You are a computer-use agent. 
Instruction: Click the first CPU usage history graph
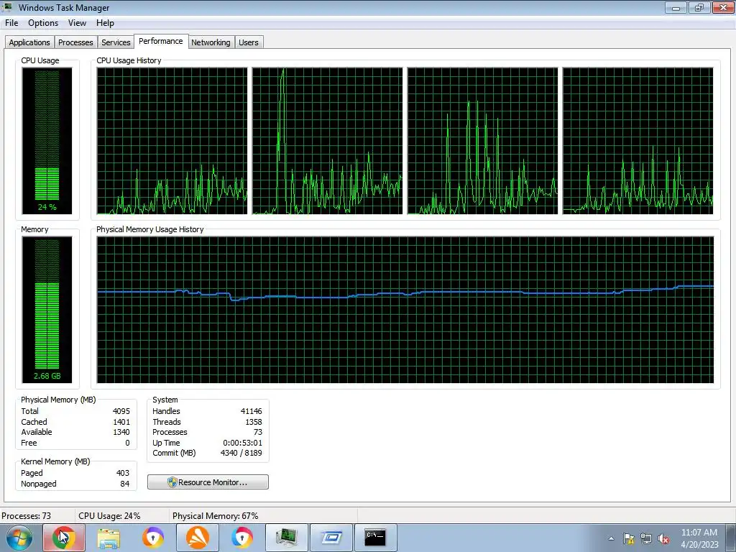[172, 141]
